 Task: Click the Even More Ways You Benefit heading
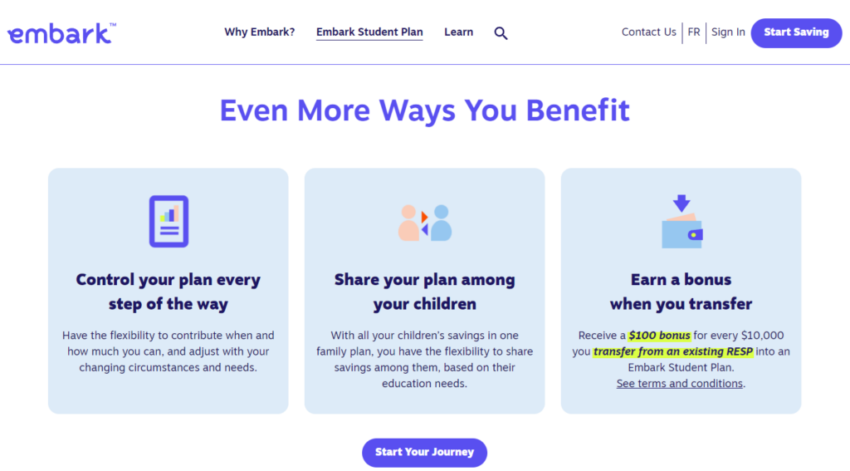coord(424,110)
